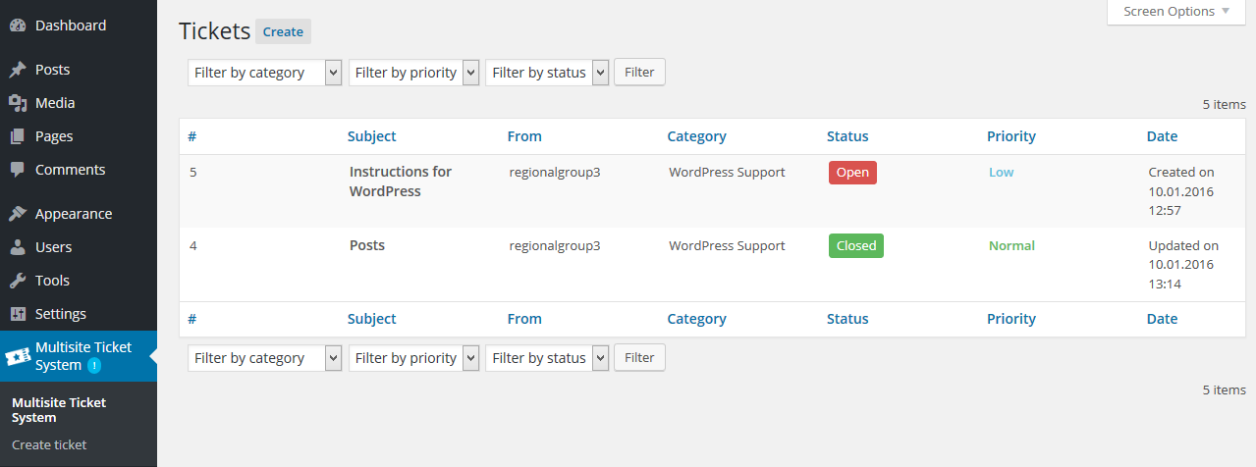Click the footer Priority column label

pyautogui.click(x=1011, y=319)
